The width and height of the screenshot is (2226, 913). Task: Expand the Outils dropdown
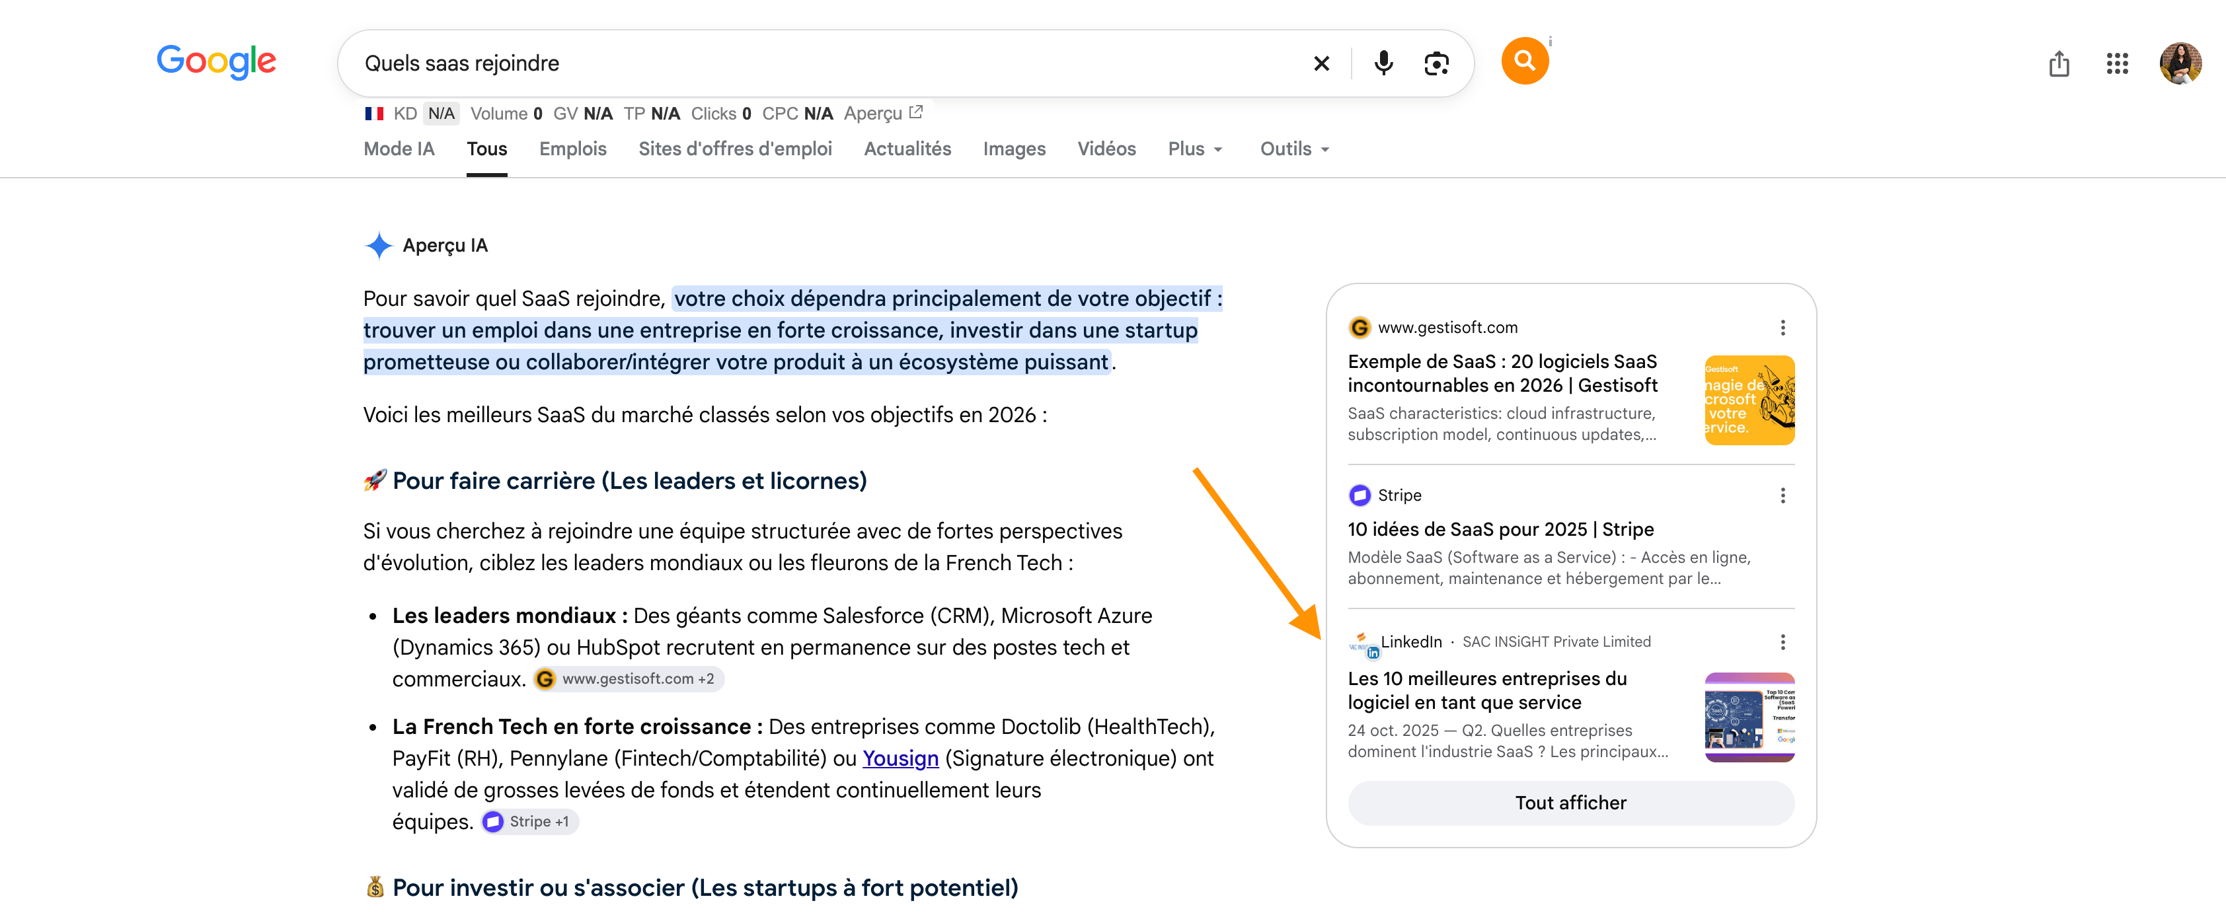pyautogui.click(x=1295, y=149)
